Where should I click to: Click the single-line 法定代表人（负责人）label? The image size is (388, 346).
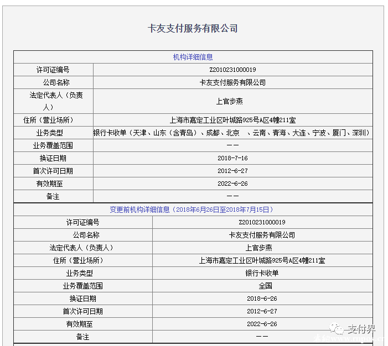click(x=81, y=248)
